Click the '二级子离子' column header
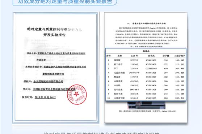This screenshot has height=134, width=202. 180,56
